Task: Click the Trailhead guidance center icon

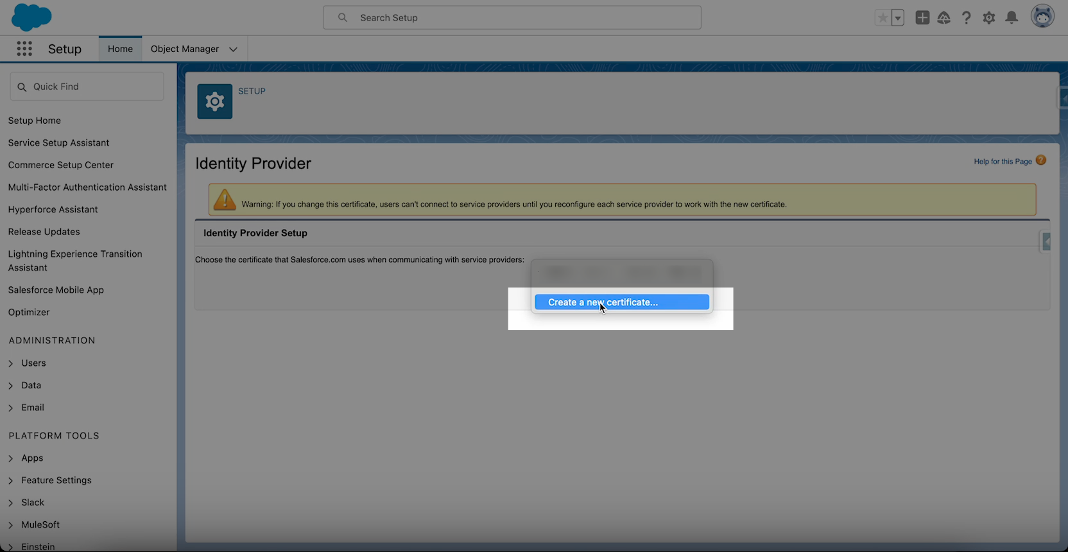Action: coord(943,18)
